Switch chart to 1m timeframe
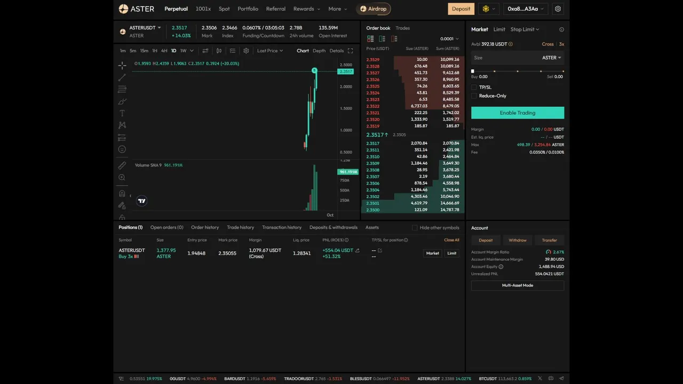 point(123,51)
